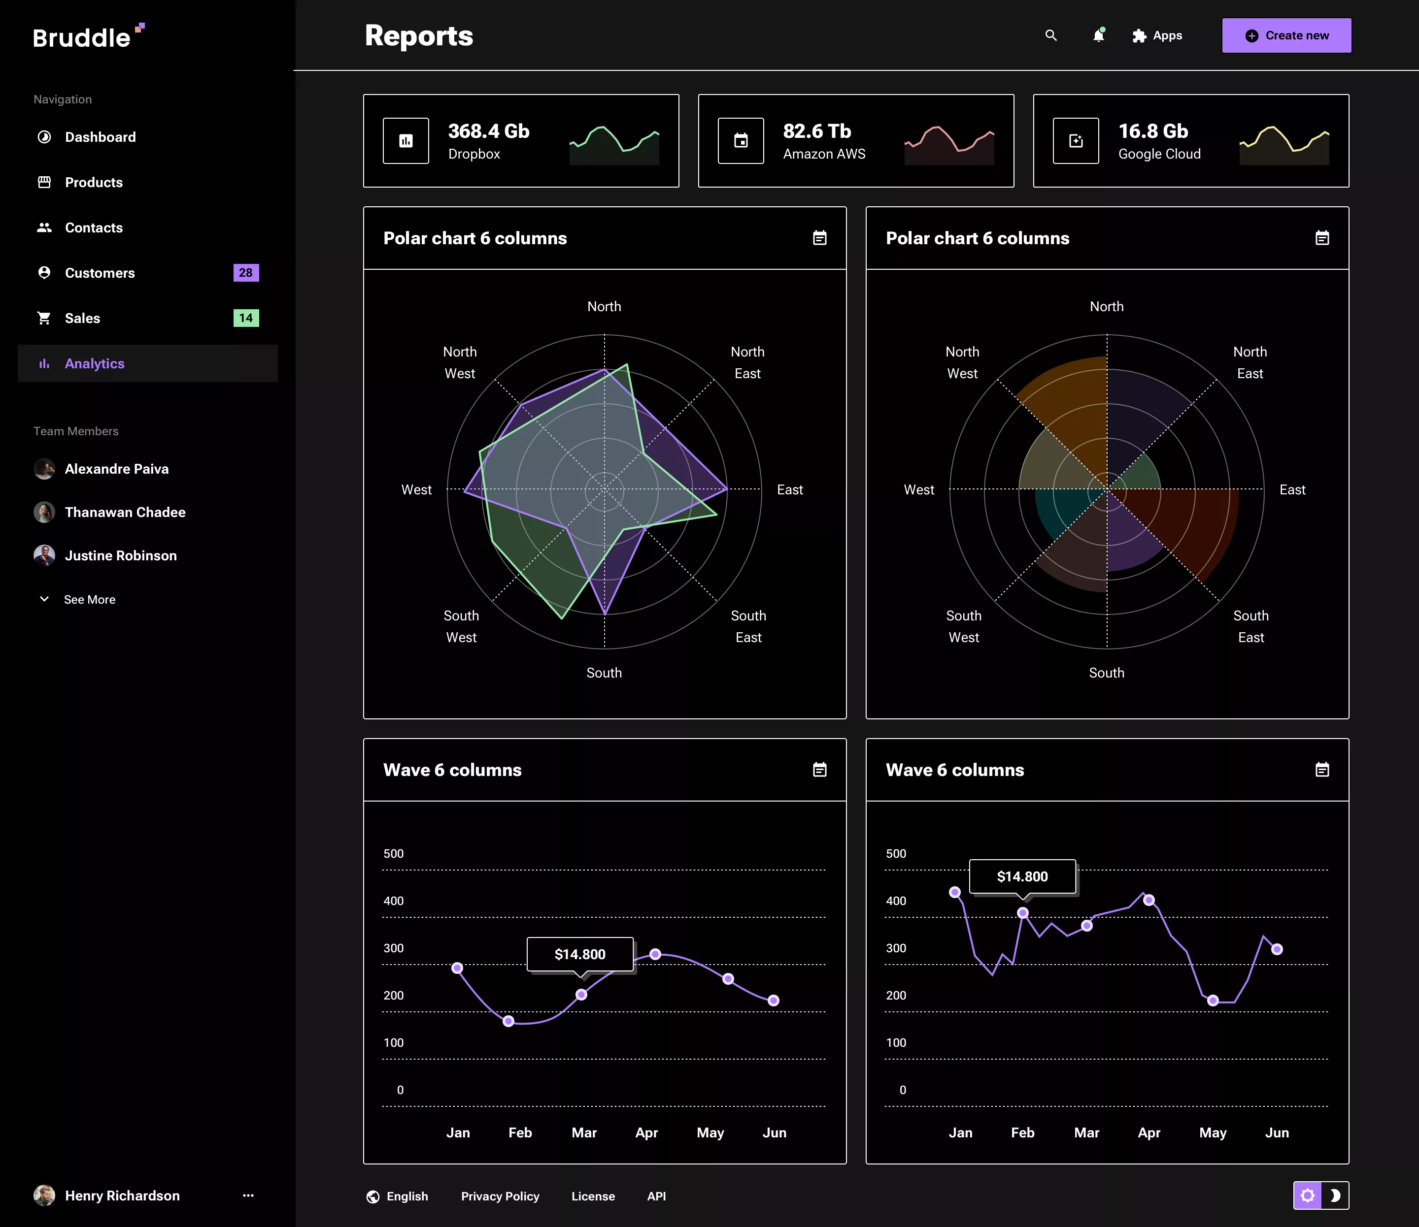Screen dimensions: 1419x1227
Task: Click the Contacts people icon
Action: pyautogui.click(x=44, y=227)
